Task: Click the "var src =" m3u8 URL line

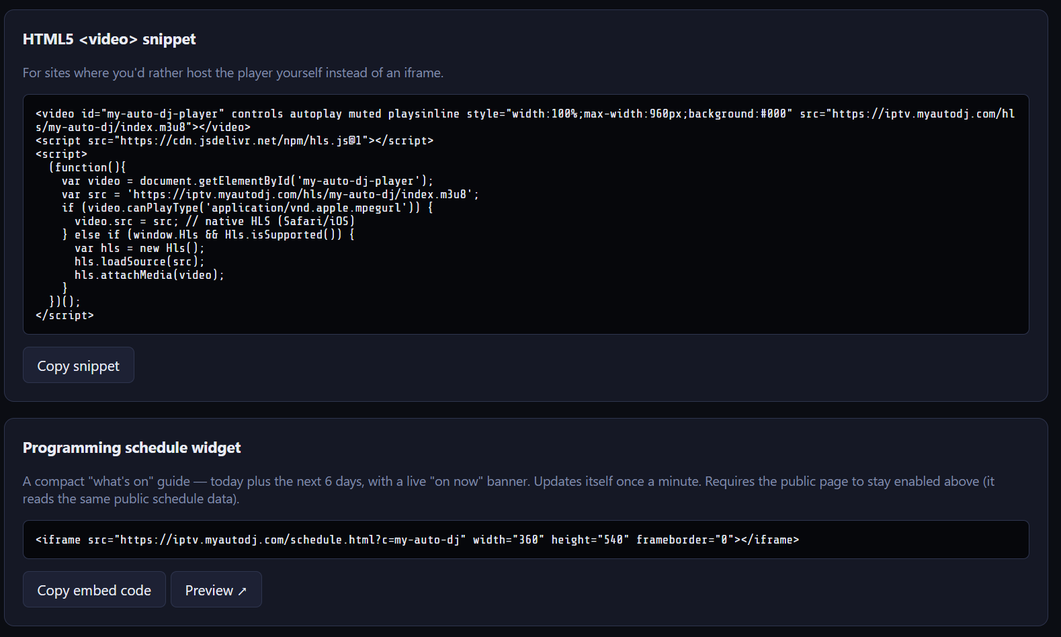Action: point(270,194)
